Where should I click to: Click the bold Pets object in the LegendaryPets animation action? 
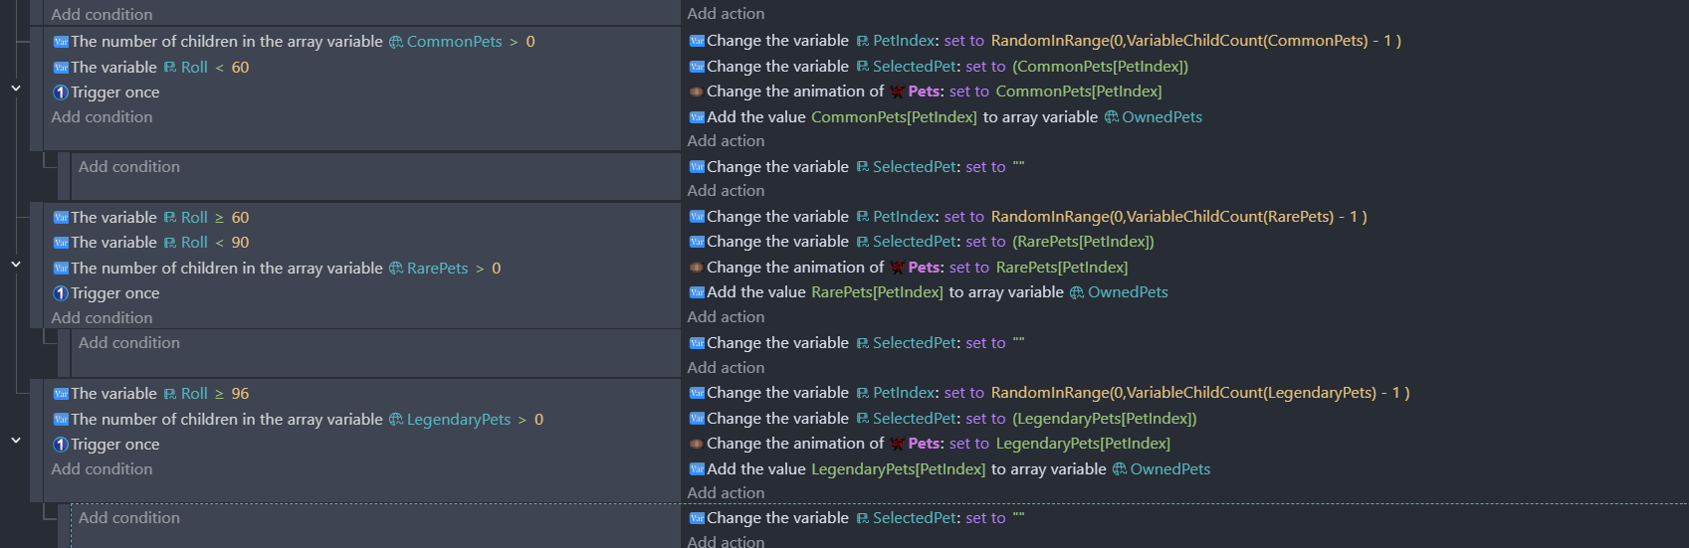pos(924,444)
